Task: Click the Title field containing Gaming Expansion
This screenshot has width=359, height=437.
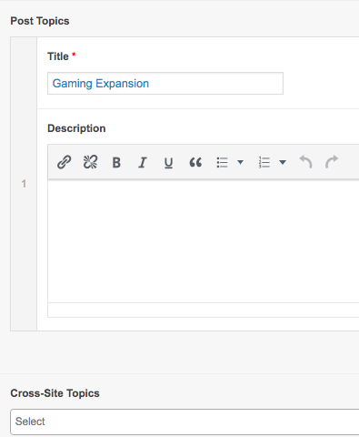Action: tap(165, 84)
